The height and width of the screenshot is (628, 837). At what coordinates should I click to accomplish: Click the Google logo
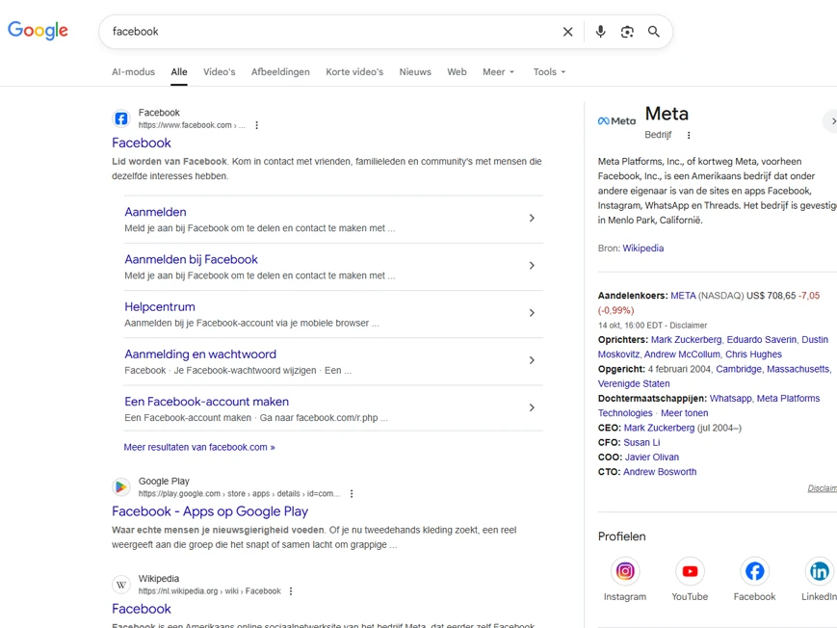tap(39, 31)
